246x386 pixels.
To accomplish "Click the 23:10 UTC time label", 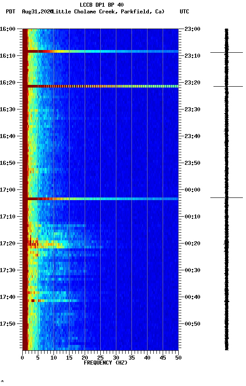I will pyautogui.click(x=193, y=56).
